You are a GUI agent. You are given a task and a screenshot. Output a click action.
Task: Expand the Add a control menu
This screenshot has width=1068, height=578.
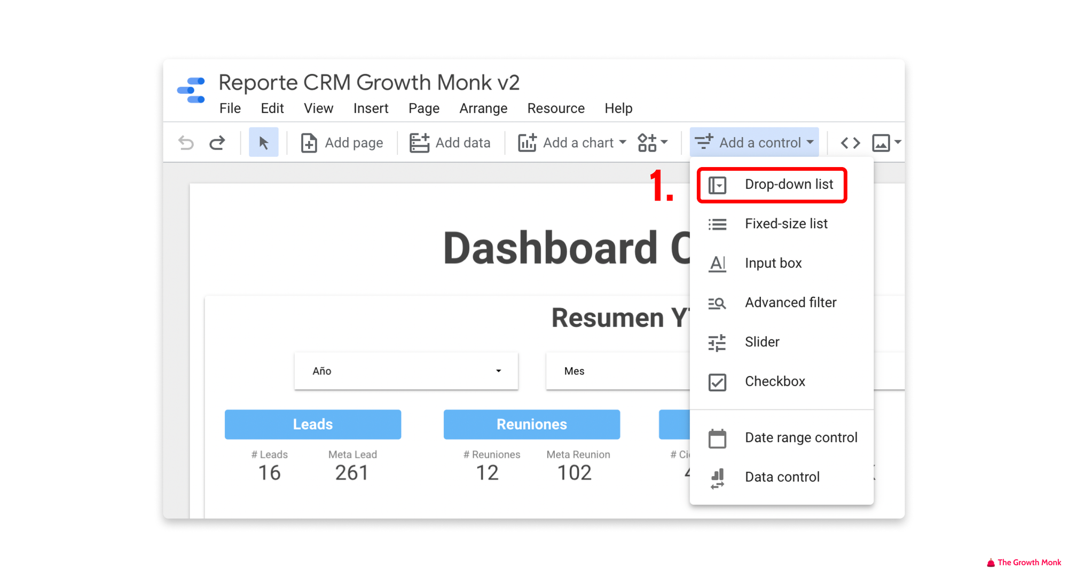pyautogui.click(x=752, y=142)
